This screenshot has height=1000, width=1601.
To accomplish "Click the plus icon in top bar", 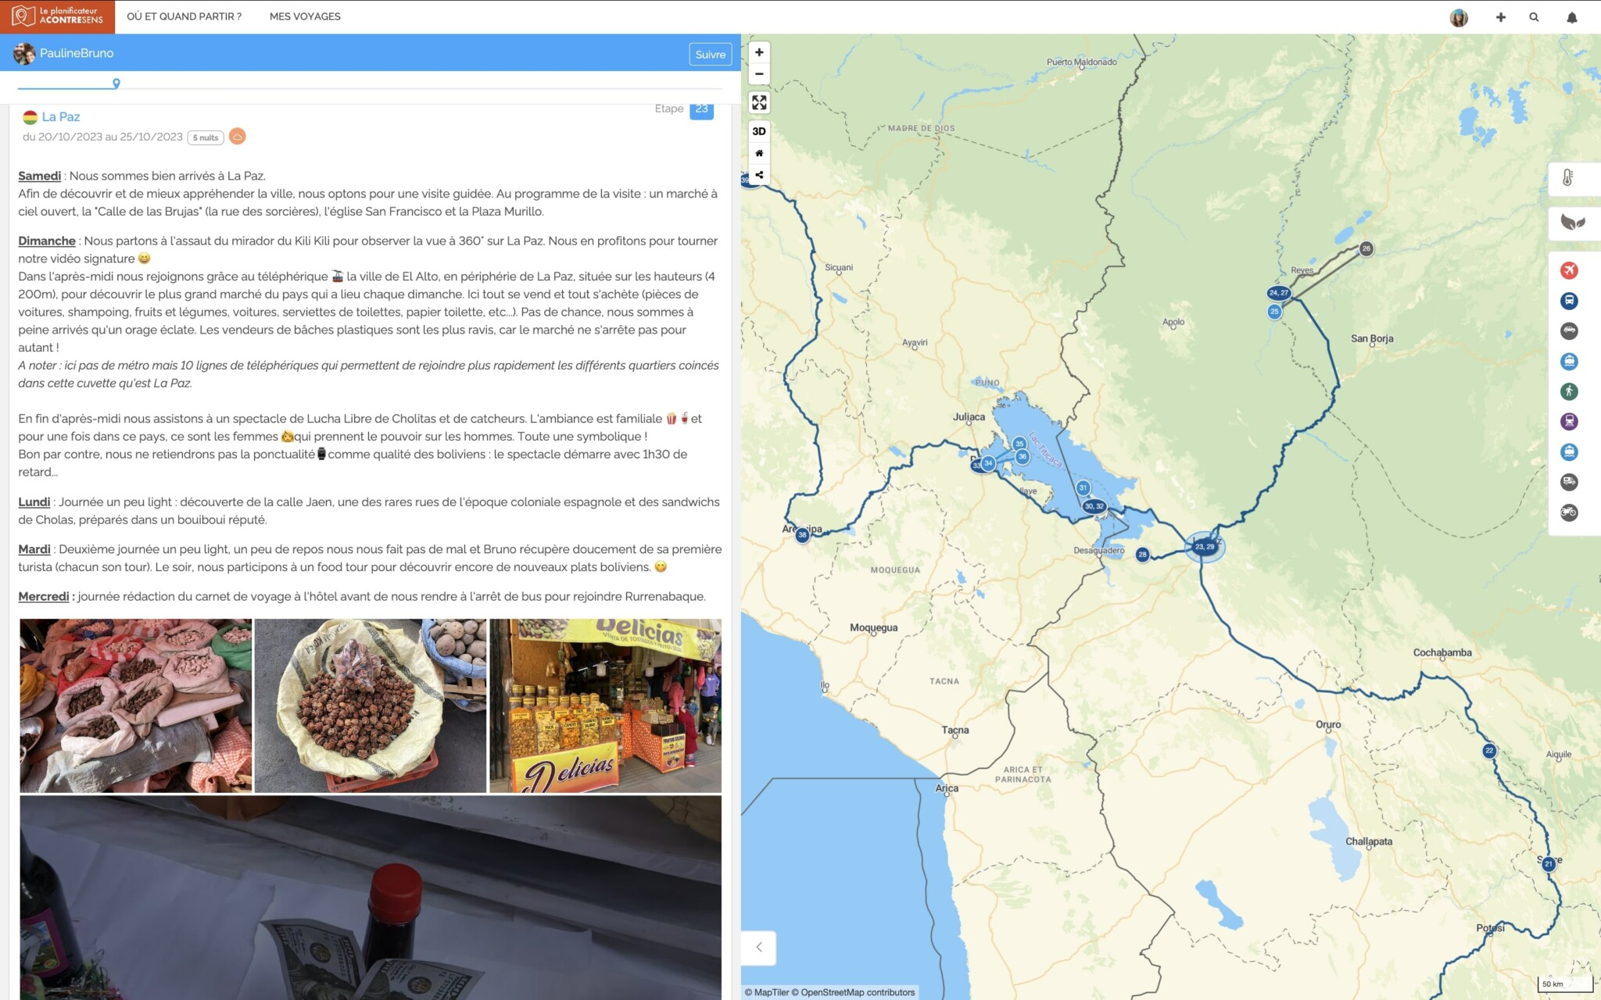I will (x=1500, y=17).
